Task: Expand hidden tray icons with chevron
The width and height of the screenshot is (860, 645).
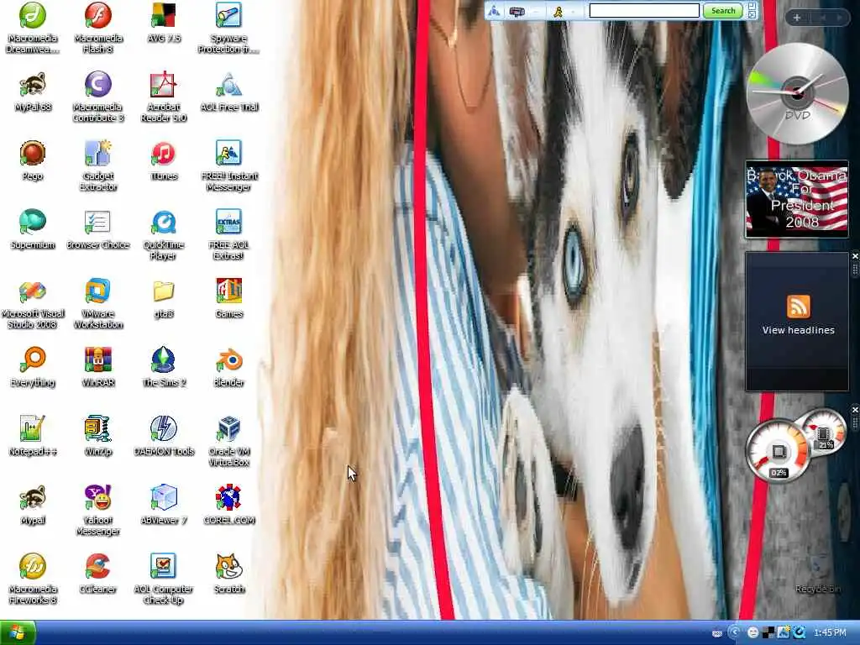Action: tap(734, 632)
